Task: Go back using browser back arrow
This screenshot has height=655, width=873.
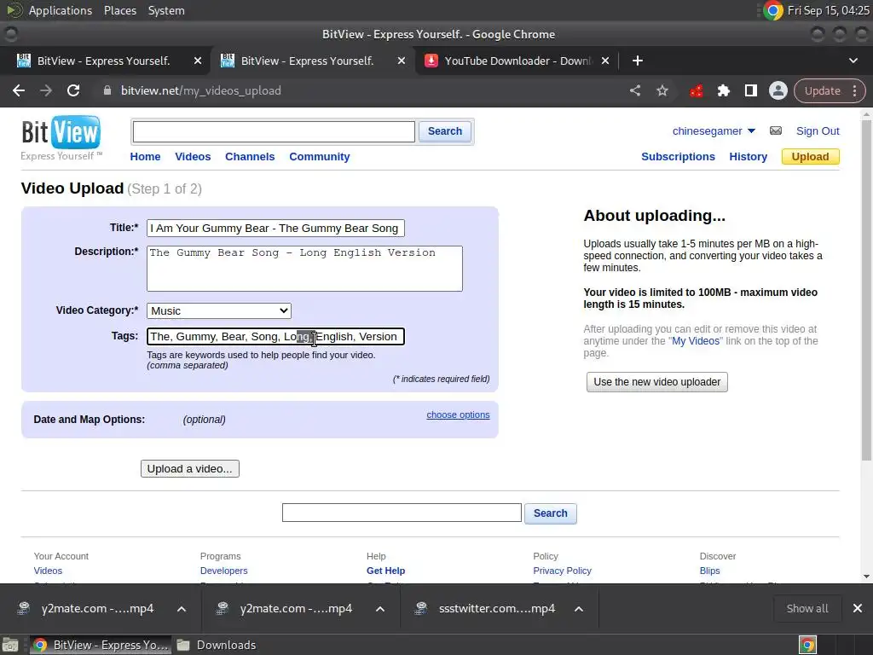Action: tap(19, 90)
